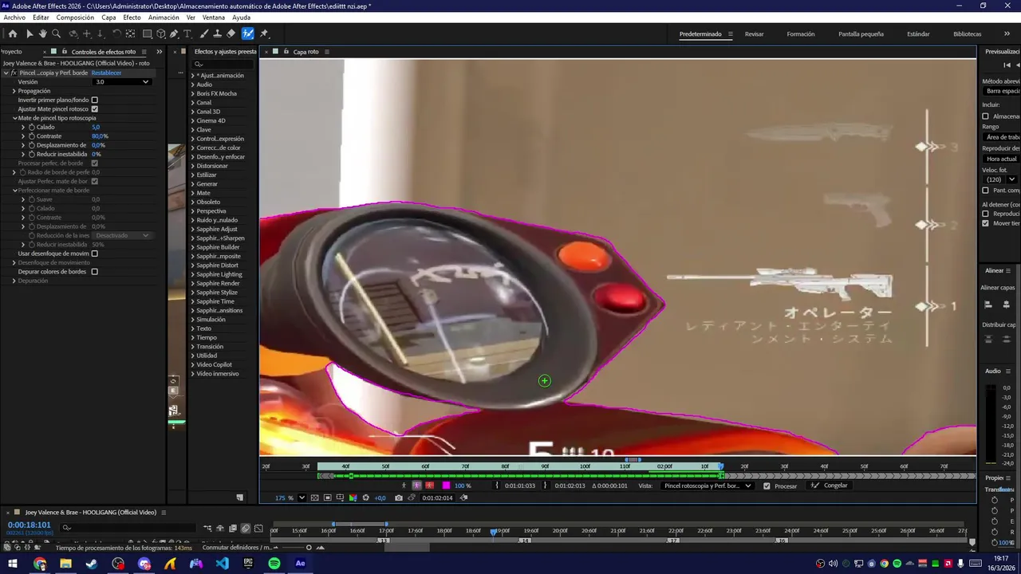Toggle the Pant. completa checkbox in Previsualización

[985, 191]
